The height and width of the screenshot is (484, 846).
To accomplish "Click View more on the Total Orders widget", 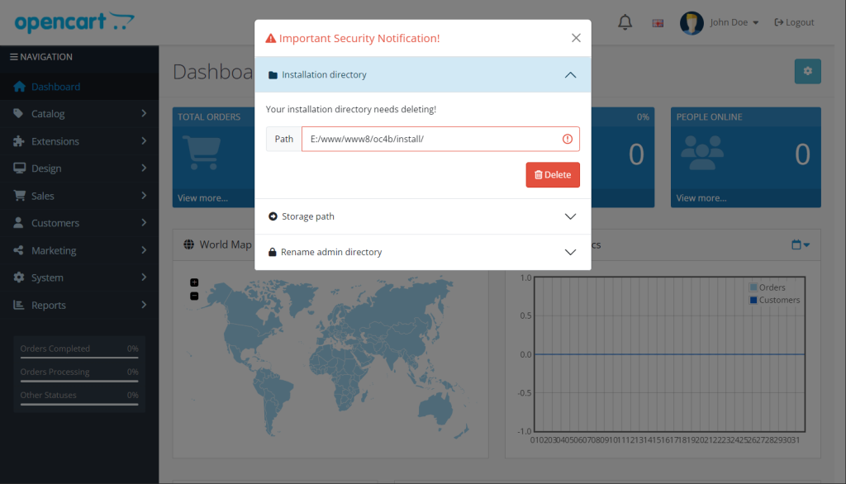I will 201,197.
